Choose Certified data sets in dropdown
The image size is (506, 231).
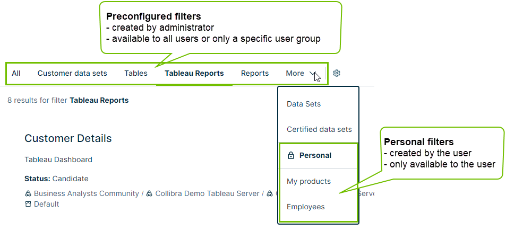[319, 130]
